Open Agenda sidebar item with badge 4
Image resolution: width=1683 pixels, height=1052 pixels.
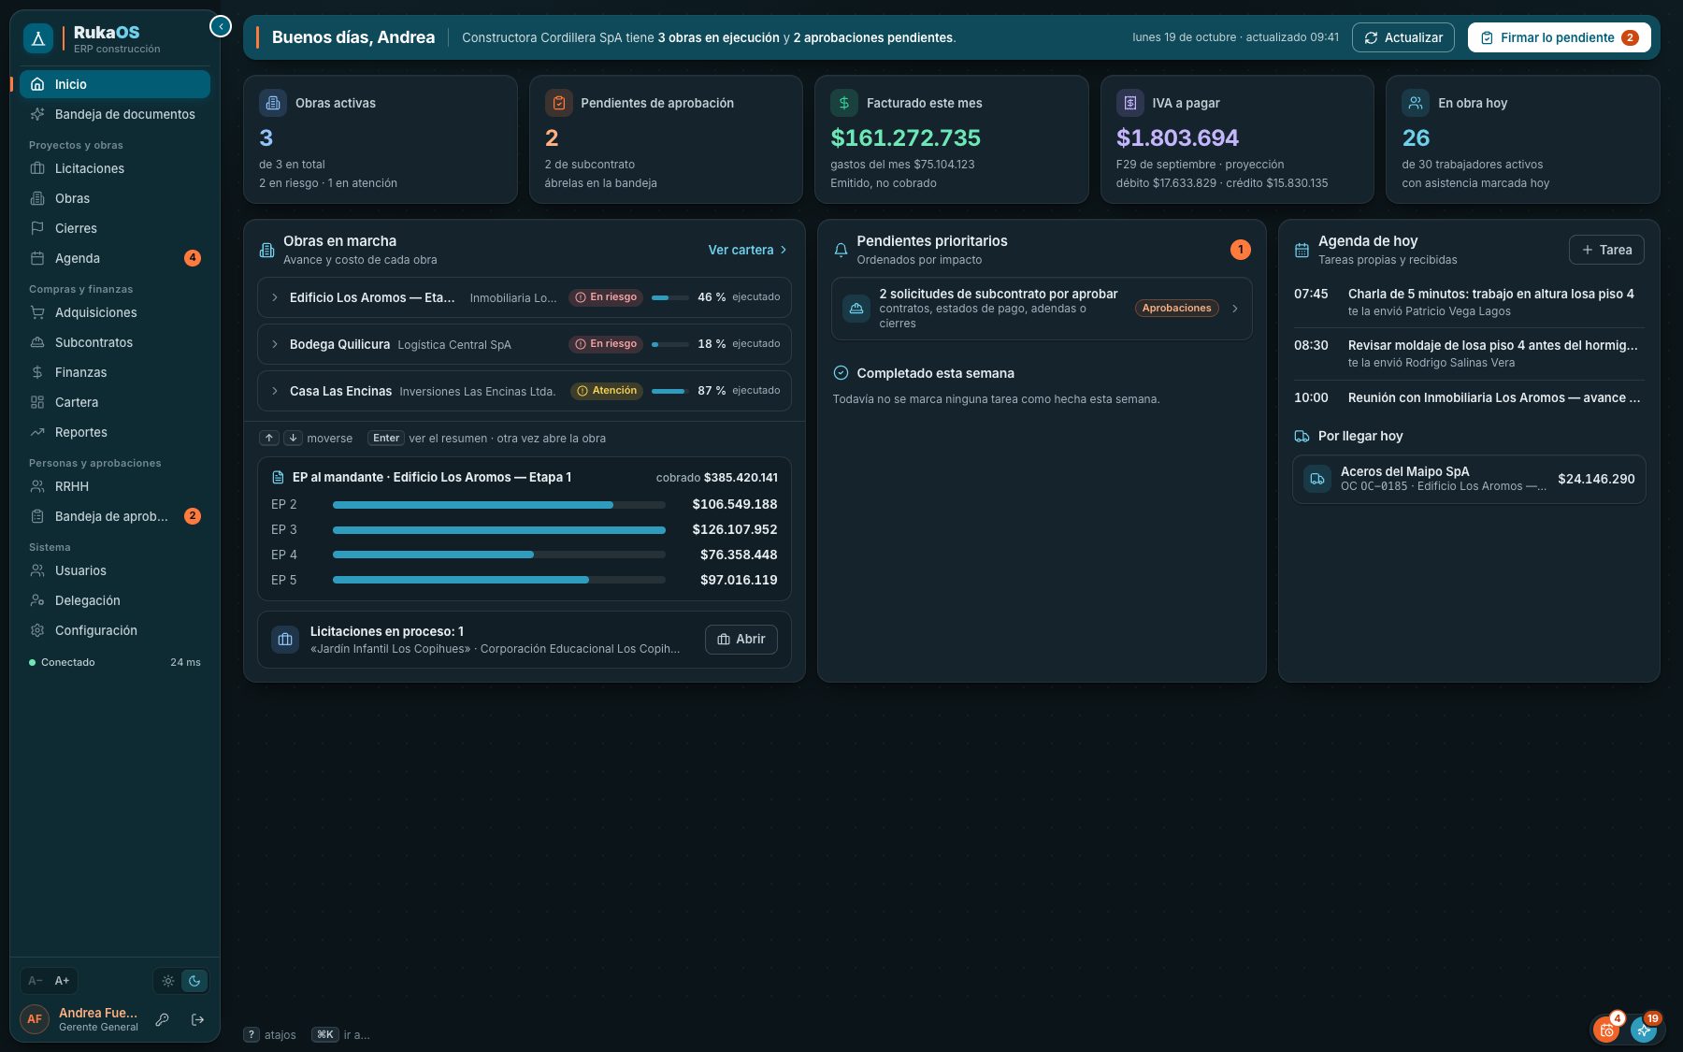tap(115, 258)
